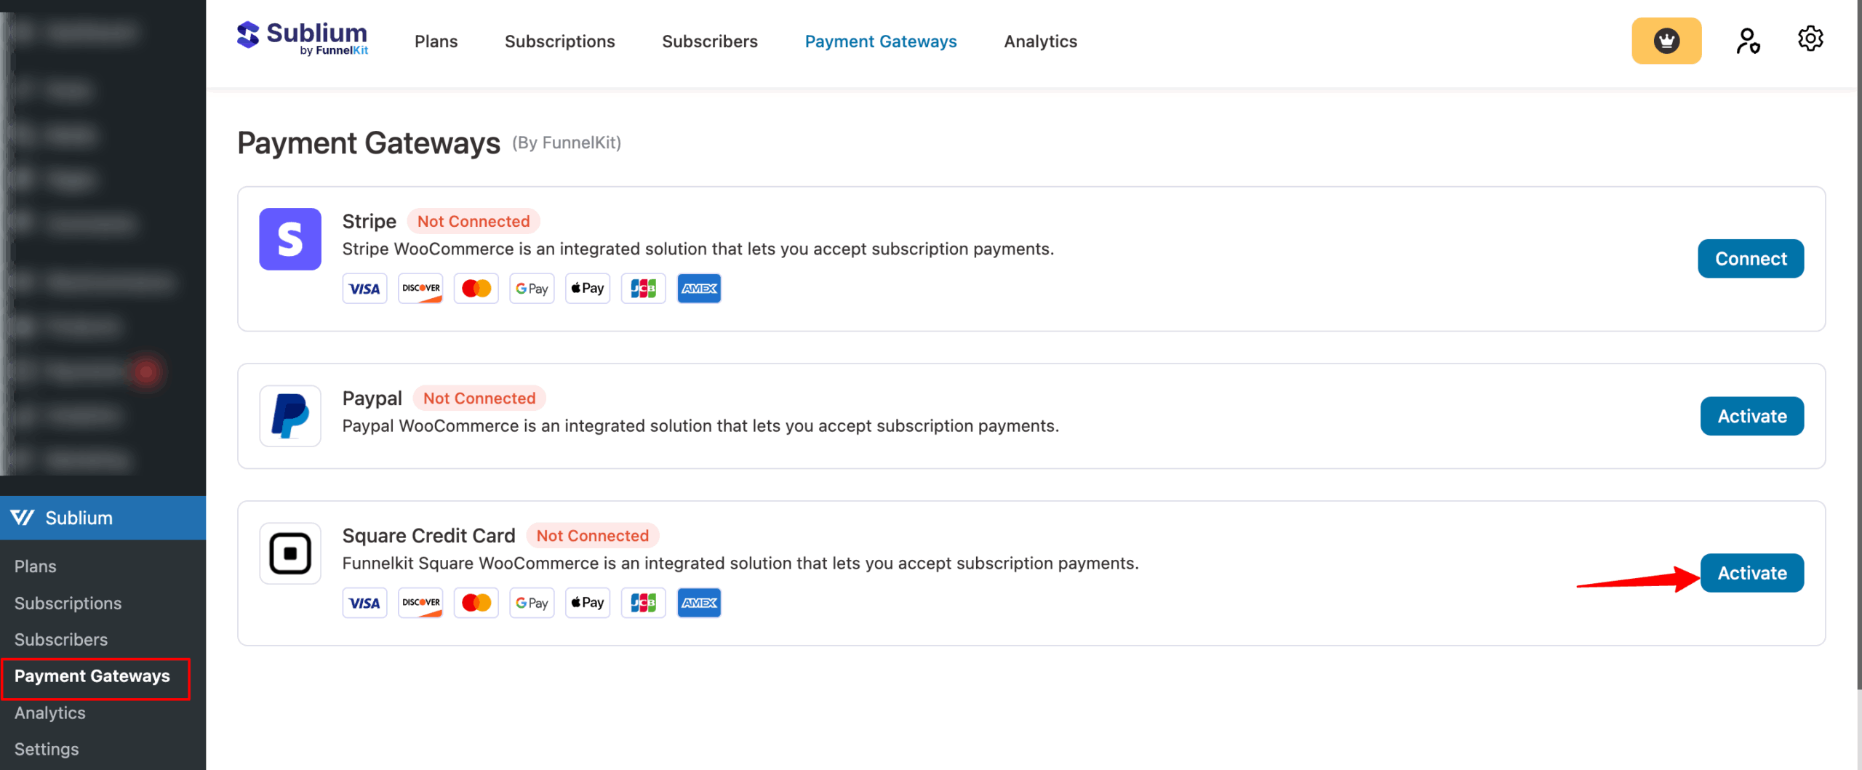Click the Visa card icon under Stripe
Image resolution: width=1862 pixels, height=770 pixels.
(x=364, y=289)
